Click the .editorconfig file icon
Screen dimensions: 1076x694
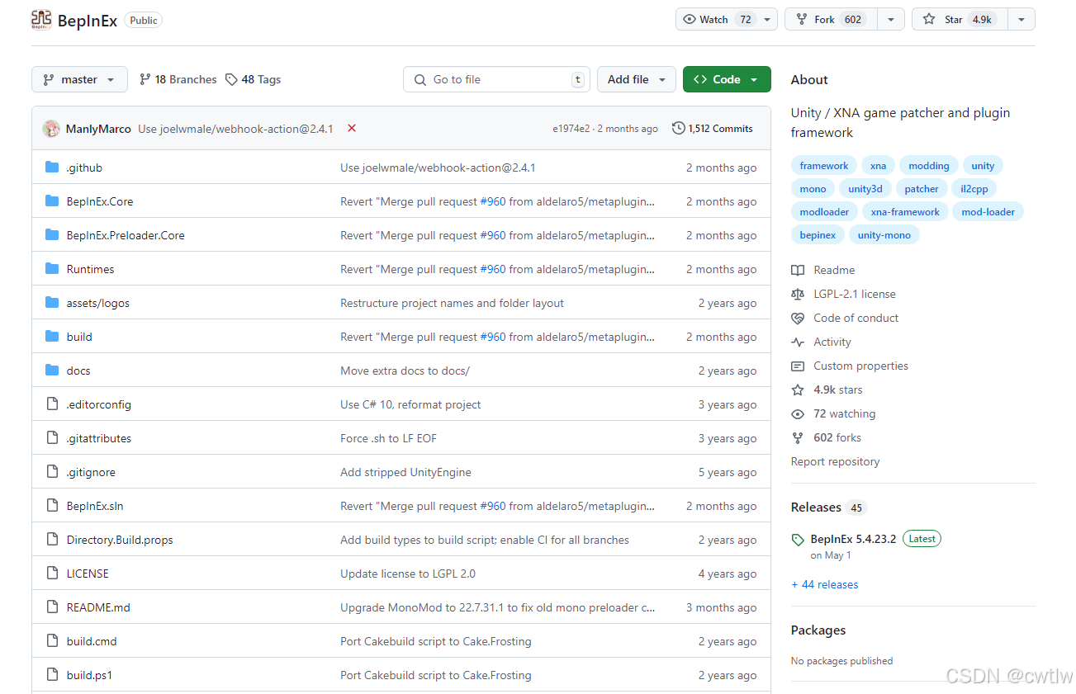[52, 404]
